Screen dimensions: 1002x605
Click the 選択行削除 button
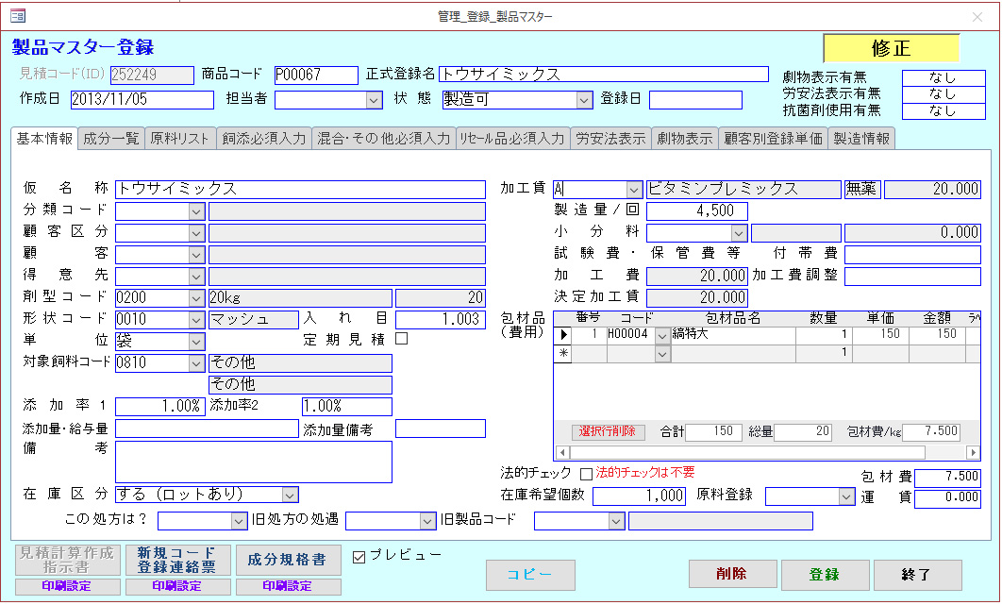[609, 431]
